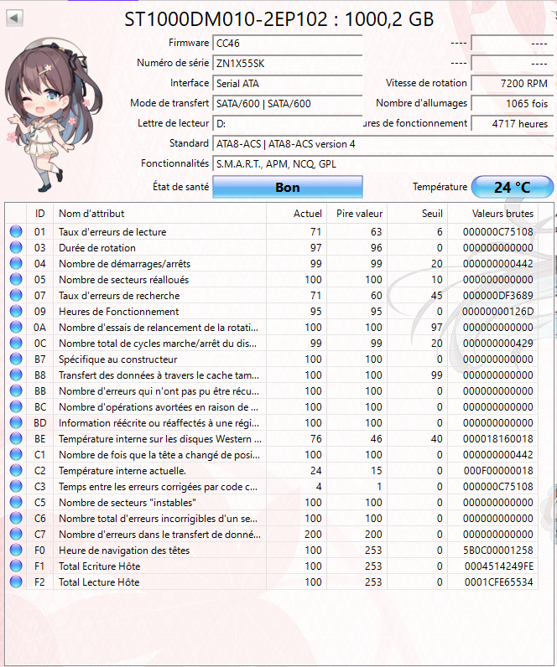557x667 pixels.
Task: Click the Pire valeur column header
Action: [x=357, y=213]
